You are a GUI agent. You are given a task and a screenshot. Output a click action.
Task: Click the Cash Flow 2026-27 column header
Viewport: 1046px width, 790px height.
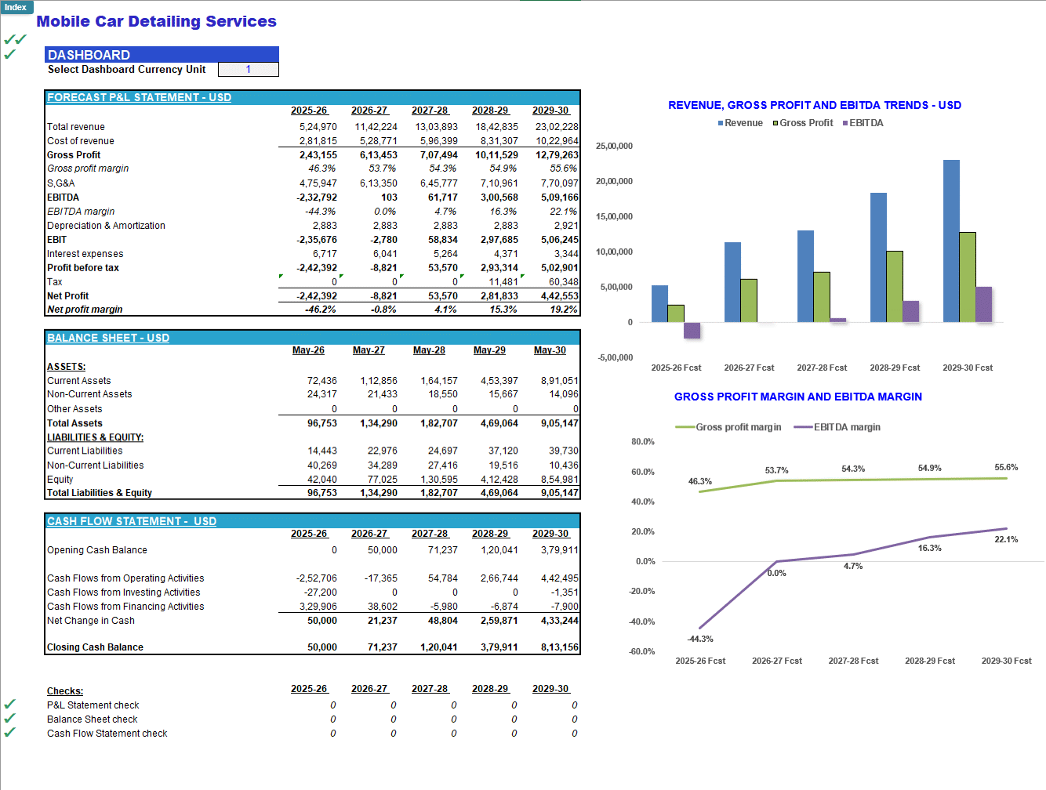(369, 534)
